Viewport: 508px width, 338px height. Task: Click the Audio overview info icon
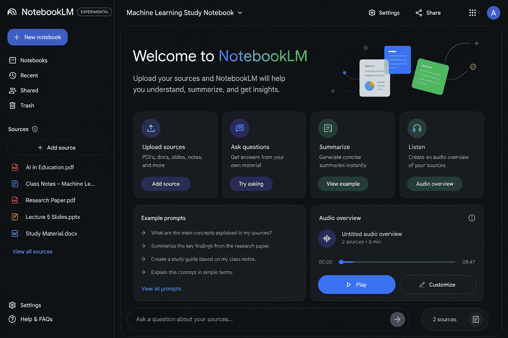(x=472, y=218)
